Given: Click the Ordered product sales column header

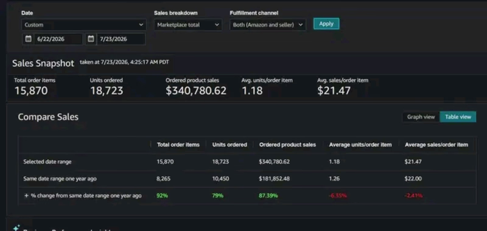Looking at the screenshot, I should pyautogui.click(x=287, y=145).
